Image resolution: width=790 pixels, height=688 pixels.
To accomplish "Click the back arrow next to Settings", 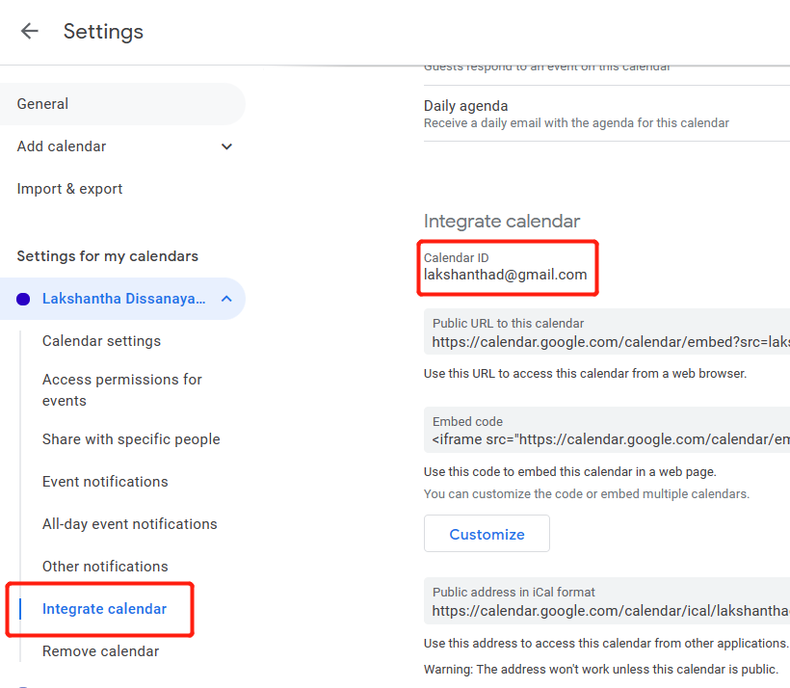I will click(30, 31).
